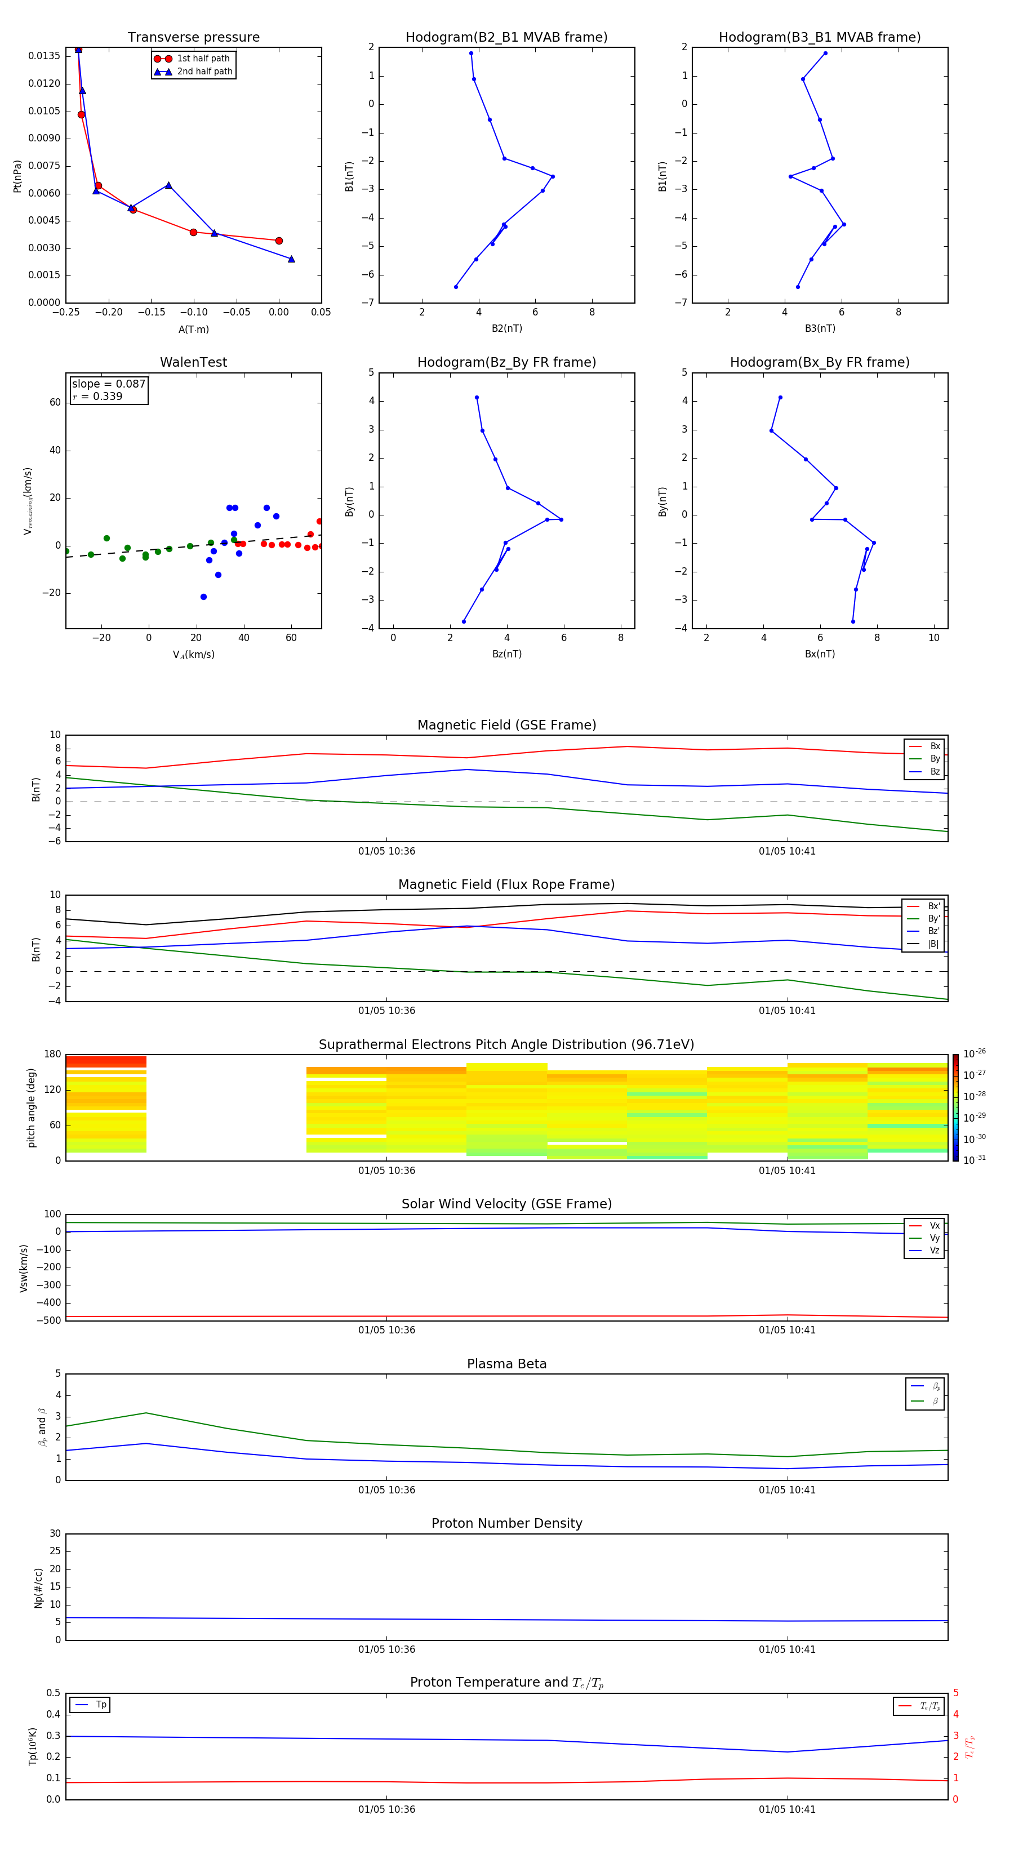Click the 'Hodogram(B2_B1 MVAB frame)' title
This screenshot has width=1014, height=1859.
[506, 38]
